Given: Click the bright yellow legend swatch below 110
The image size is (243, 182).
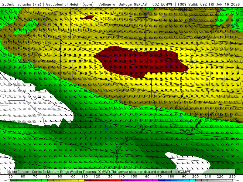Looking at the screenshot, I should pyautogui.click(x=81, y=180).
